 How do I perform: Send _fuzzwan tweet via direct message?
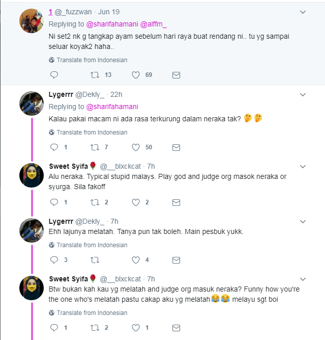pos(176,75)
